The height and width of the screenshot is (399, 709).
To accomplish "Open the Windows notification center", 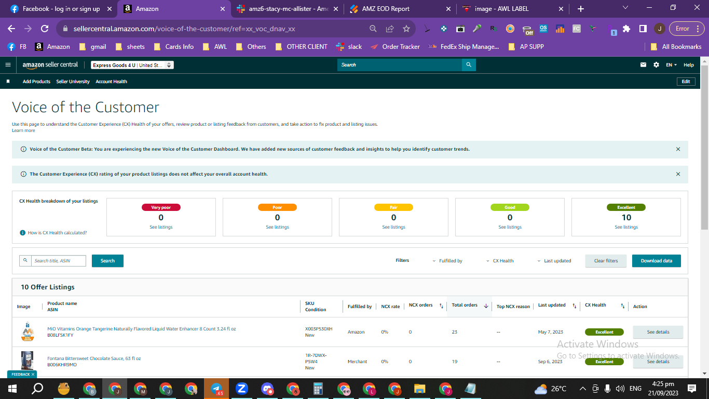I will tap(691, 389).
